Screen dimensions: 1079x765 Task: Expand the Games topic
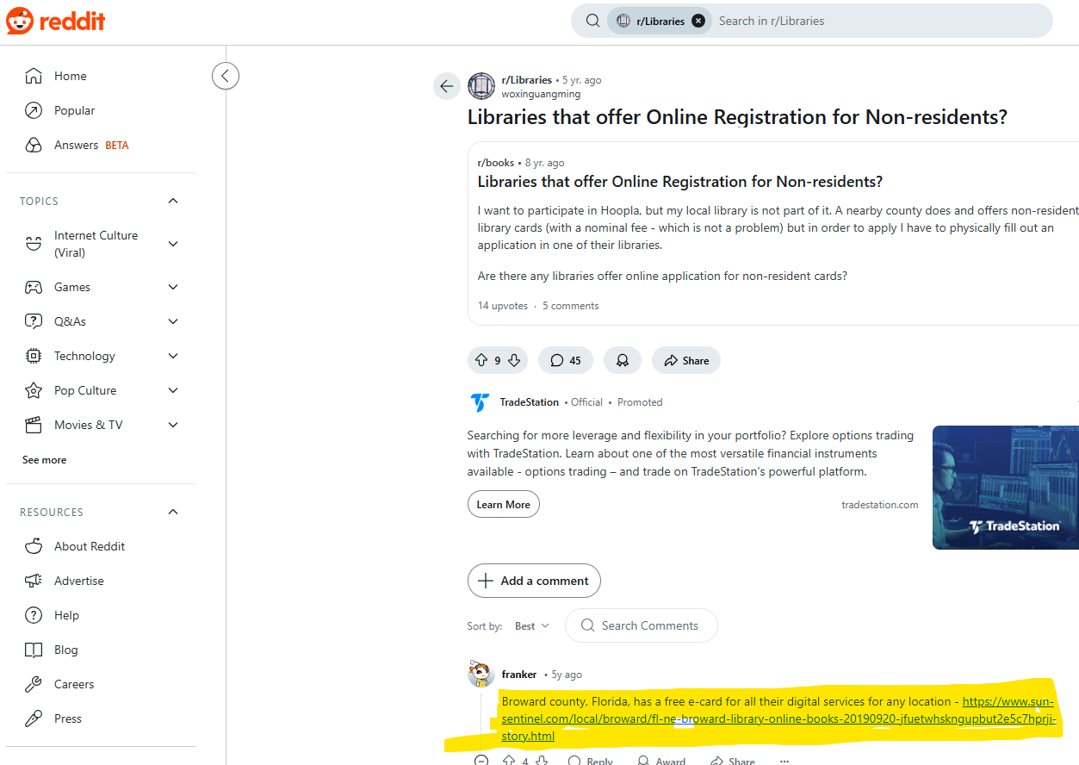(x=173, y=287)
